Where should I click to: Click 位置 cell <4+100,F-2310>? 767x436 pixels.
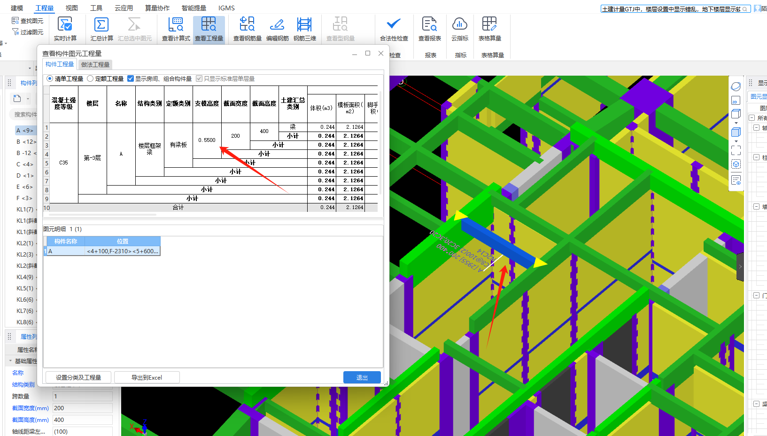(x=123, y=251)
